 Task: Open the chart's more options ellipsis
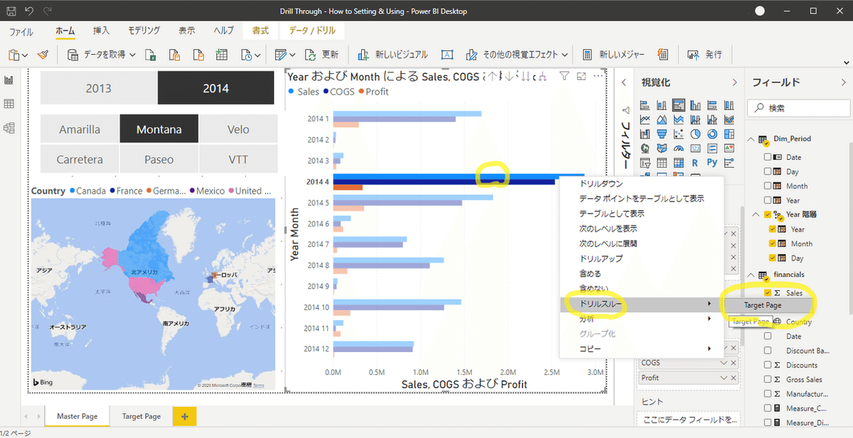pyautogui.click(x=598, y=76)
